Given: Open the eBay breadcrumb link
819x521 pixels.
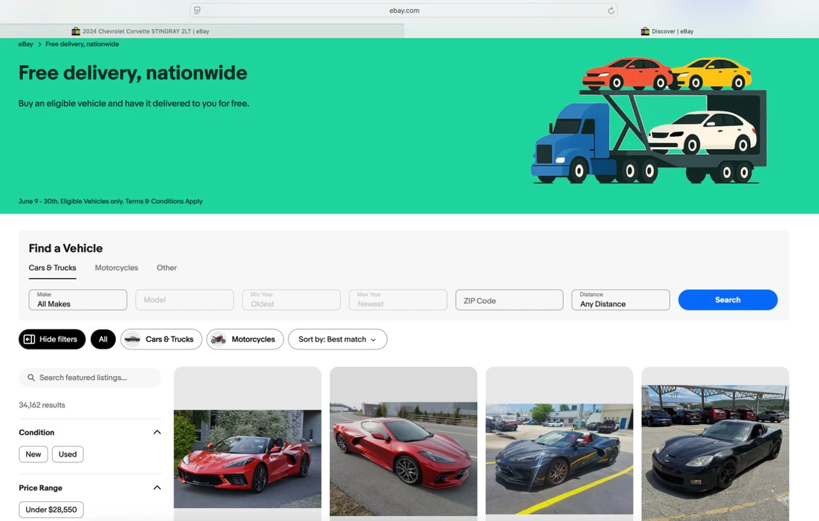Looking at the screenshot, I should point(25,44).
